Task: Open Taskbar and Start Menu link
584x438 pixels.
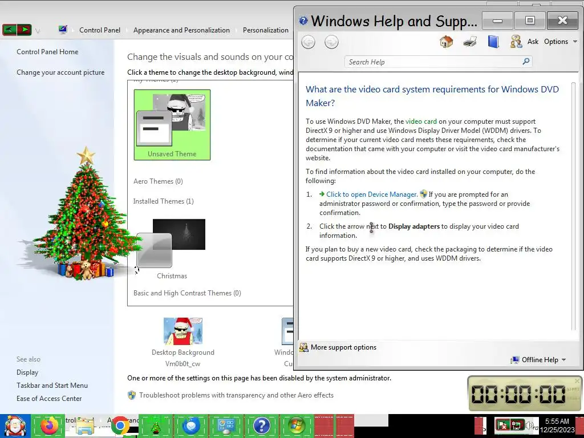Action: [x=52, y=386]
